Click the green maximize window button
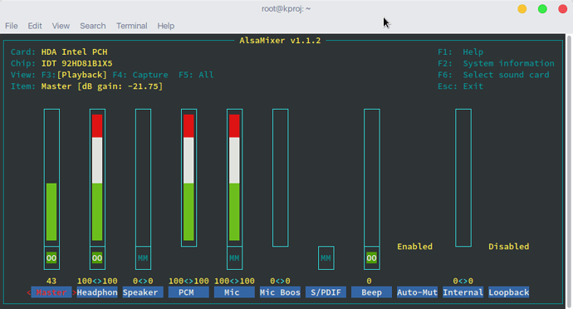 click(x=542, y=9)
